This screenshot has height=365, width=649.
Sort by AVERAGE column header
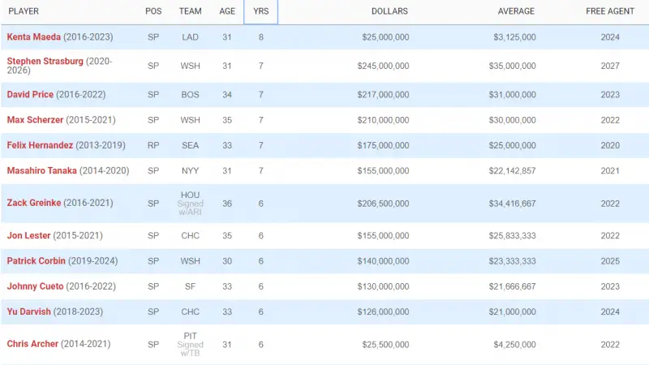click(516, 11)
